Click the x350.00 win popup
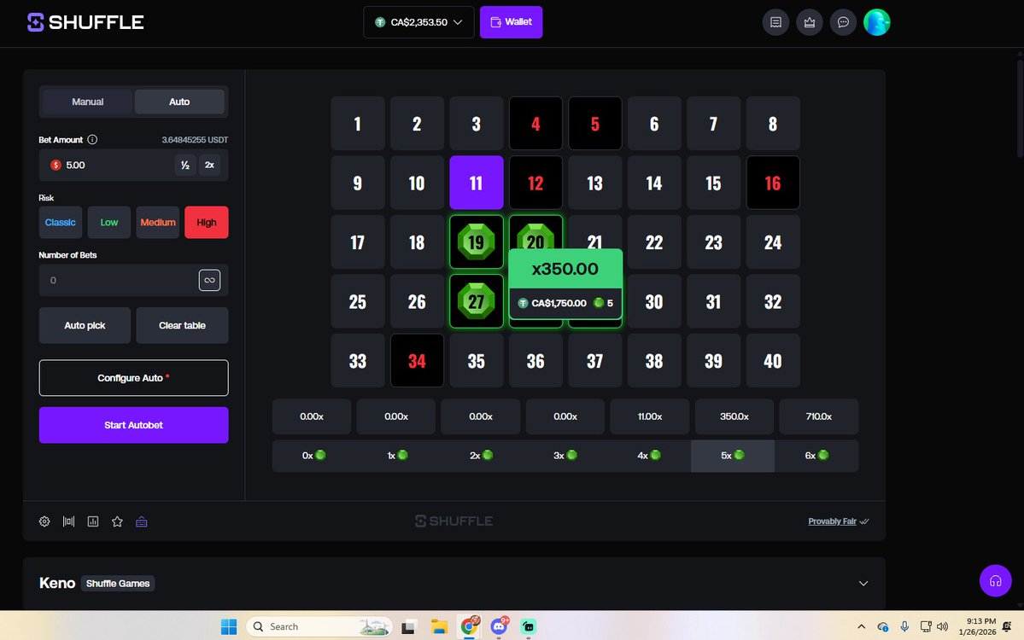 (x=565, y=284)
